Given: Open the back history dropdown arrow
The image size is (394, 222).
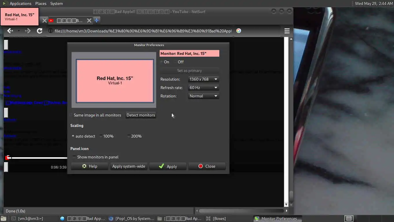Looking at the screenshot, I should (19, 31).
